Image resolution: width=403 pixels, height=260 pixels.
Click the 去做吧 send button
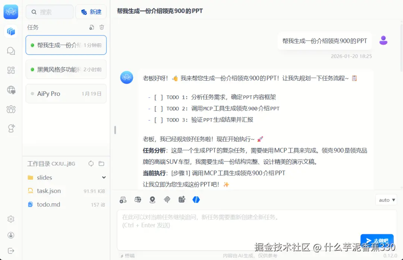coord(377,241)
